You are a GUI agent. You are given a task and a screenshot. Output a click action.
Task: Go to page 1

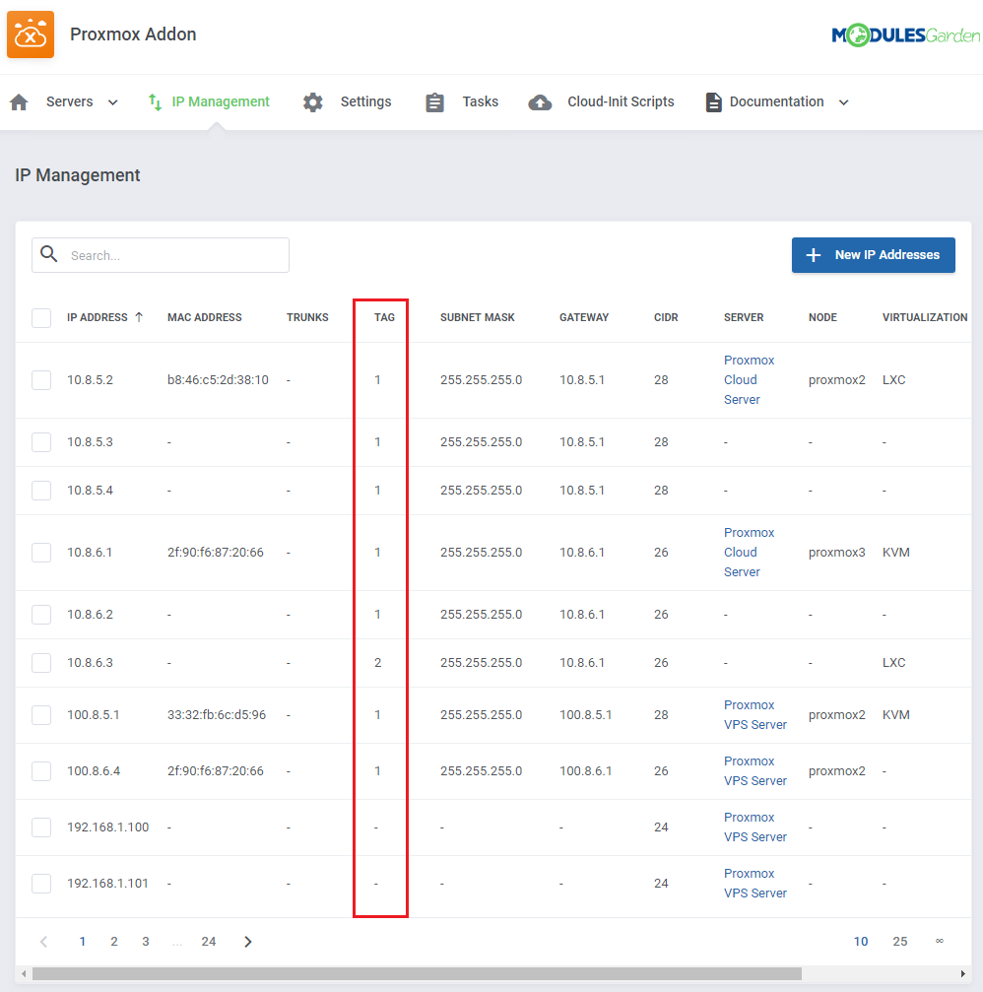(82, 942)
